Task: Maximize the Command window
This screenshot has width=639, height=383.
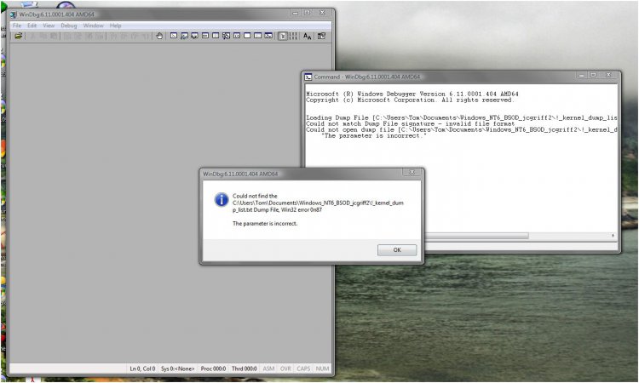Action: [x=593, y=75]
